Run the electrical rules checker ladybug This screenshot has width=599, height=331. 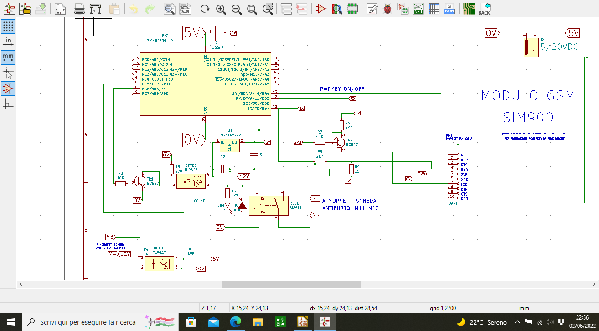point(387,9)
